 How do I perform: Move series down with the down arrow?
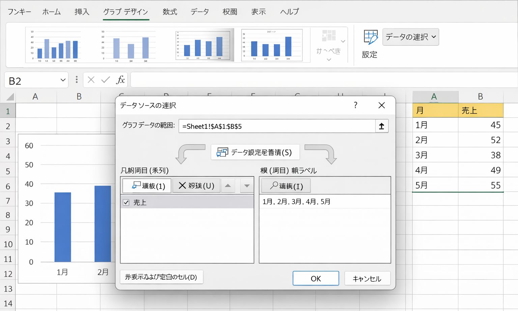coord(247,186)
